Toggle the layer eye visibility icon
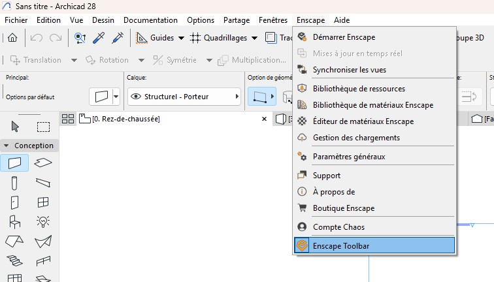The height and width of the screenshot is (282, 494). click(x=136, y=97)
